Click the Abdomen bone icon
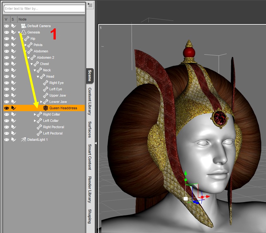This screenshot has width=266, height=233. pos(30,51)
